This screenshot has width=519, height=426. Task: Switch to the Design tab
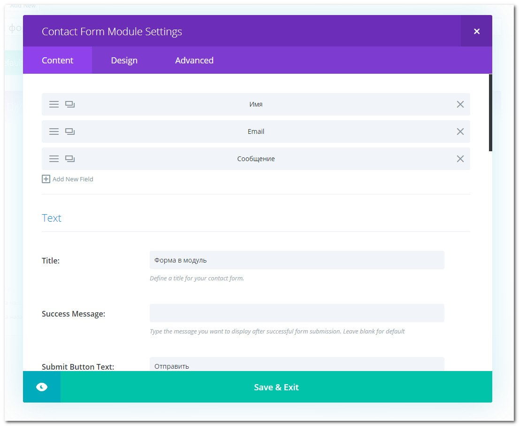pyautogui.click(x=124, y=60)
